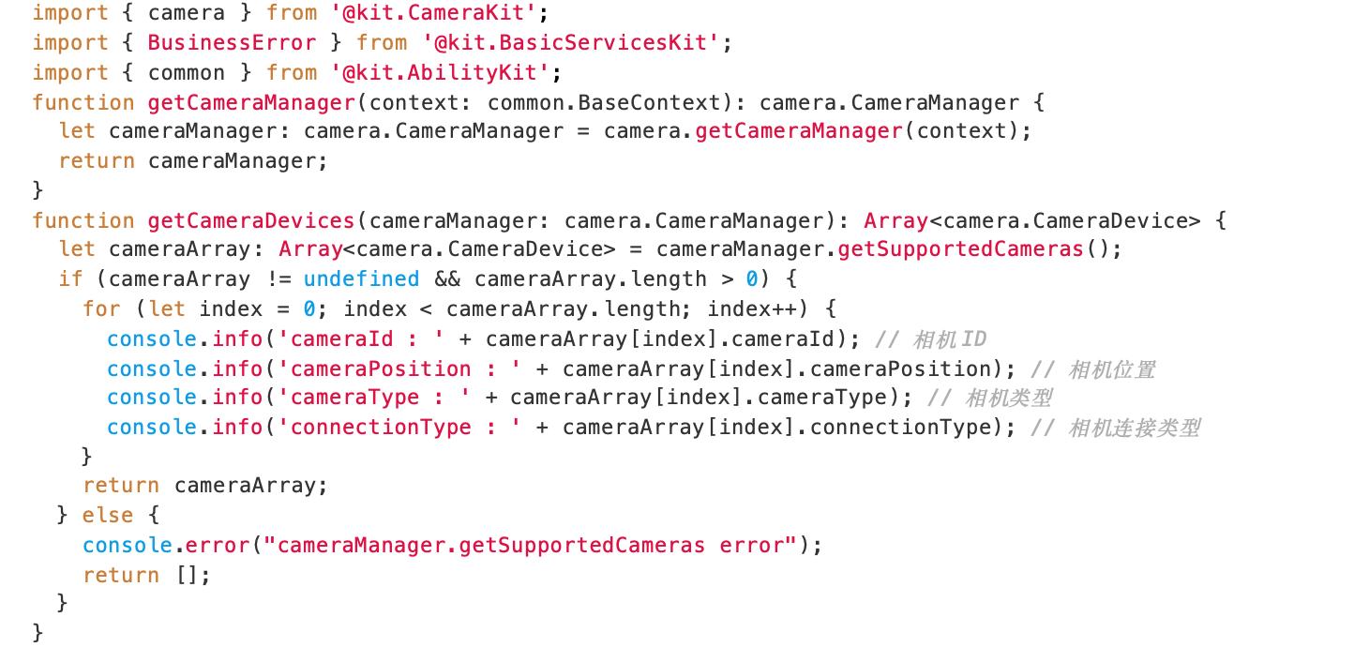The height and width of the screenshot is (647, 1354).
Task: Click the 相机连接类型 comment
Action: 1116,428
